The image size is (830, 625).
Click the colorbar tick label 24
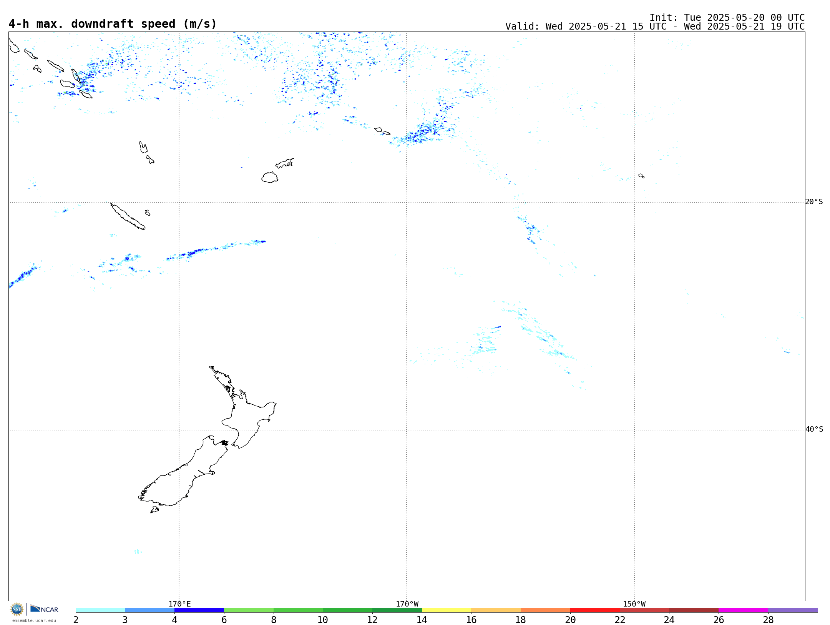click(x=669, y=620)
